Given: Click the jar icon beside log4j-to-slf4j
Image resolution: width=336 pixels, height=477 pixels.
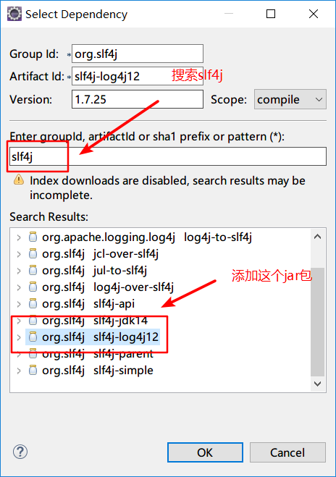Looking at the screenshot, I should 33,237.
